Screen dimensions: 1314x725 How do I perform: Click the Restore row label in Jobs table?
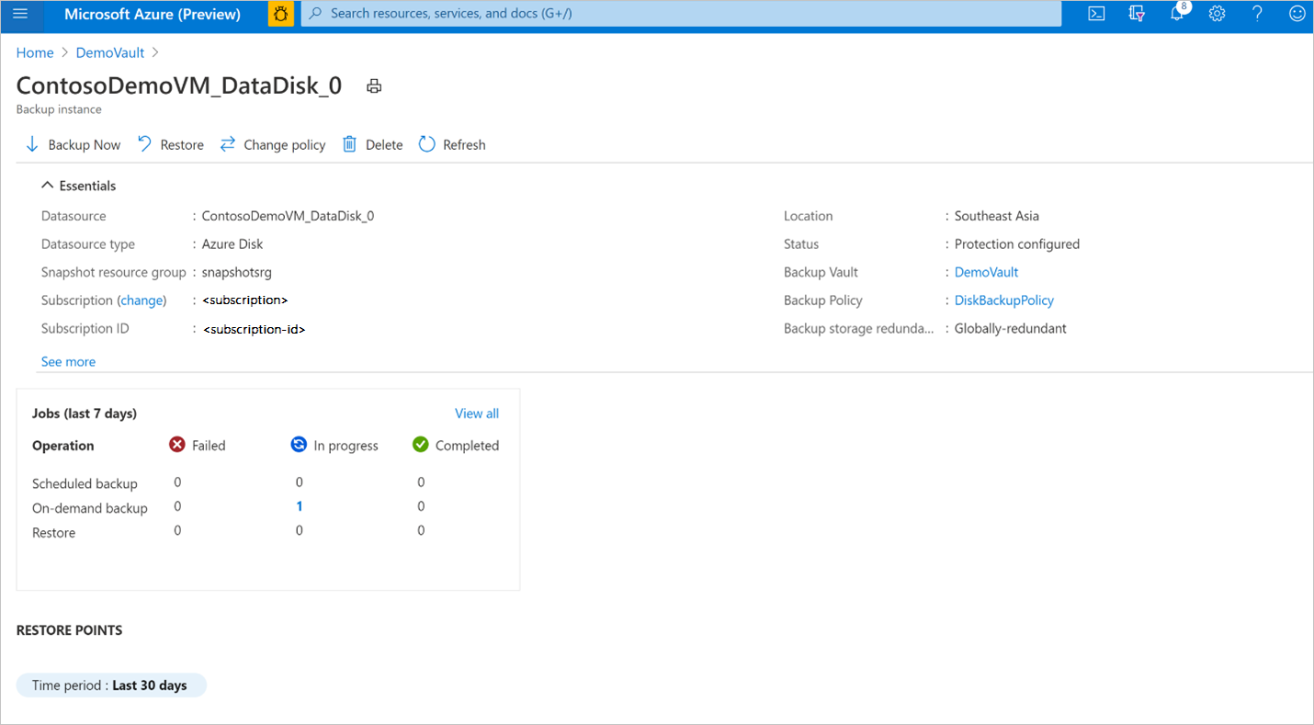[54, 533]
